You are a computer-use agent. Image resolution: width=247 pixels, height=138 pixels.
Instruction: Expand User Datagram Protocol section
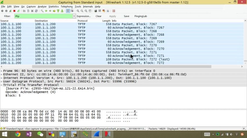[1, 81]
